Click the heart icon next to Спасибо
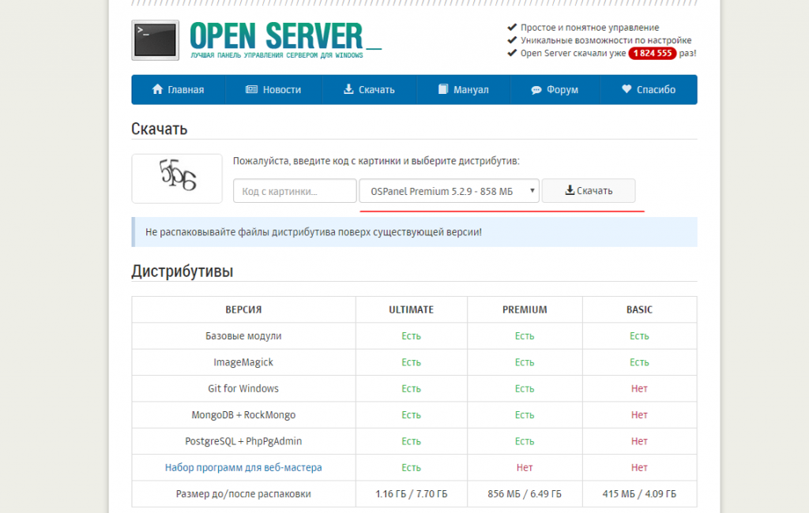This screenshot has height=513, width=809. click(x=627, y=88)
